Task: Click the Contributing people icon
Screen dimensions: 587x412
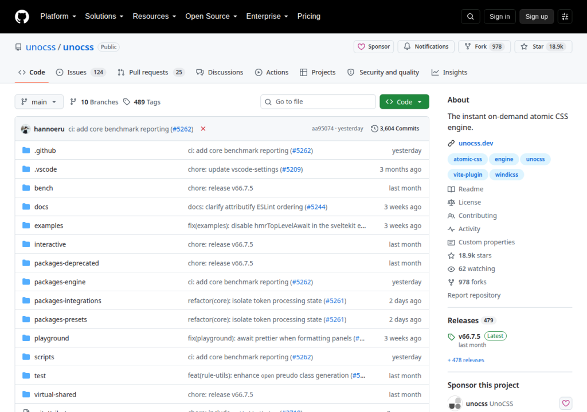Action: click(x=451, y=216)
